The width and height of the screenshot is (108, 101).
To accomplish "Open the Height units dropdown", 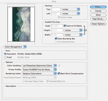I will [73, 30].
